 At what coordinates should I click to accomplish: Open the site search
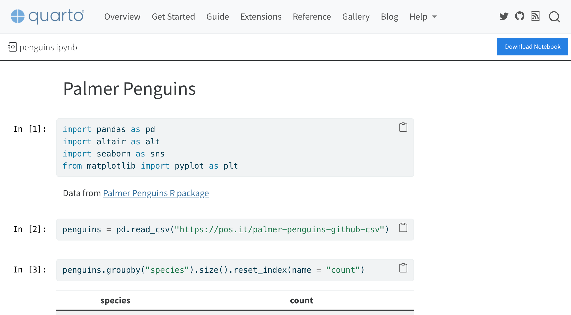(x=554, y=17)
